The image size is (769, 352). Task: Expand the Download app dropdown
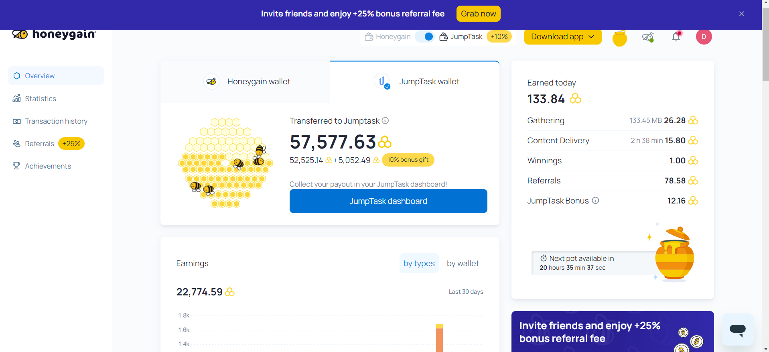coord(562,37)
